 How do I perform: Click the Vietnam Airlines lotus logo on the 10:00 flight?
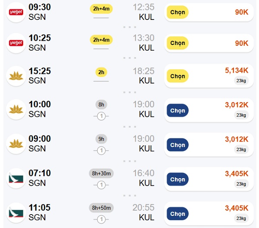coord(16,109)
